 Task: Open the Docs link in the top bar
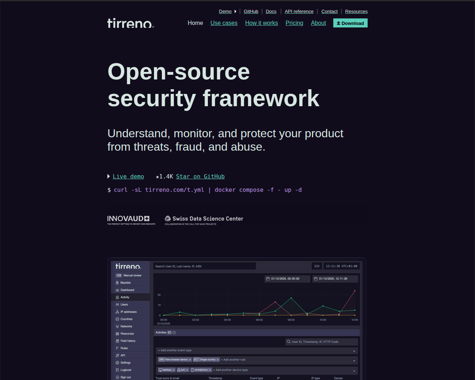point(271,12)
